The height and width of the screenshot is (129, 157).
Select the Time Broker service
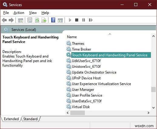(82, 49)
